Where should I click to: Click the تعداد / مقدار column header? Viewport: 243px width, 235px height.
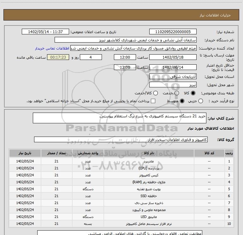tap(56, 153)
